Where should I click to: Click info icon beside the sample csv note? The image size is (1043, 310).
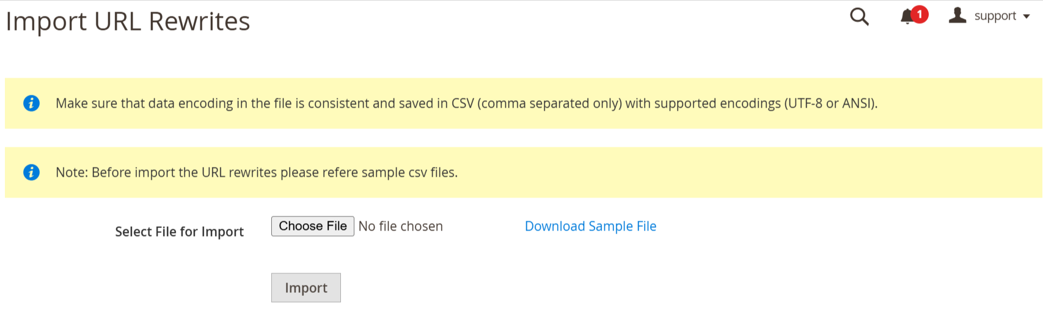pos(31,172)
